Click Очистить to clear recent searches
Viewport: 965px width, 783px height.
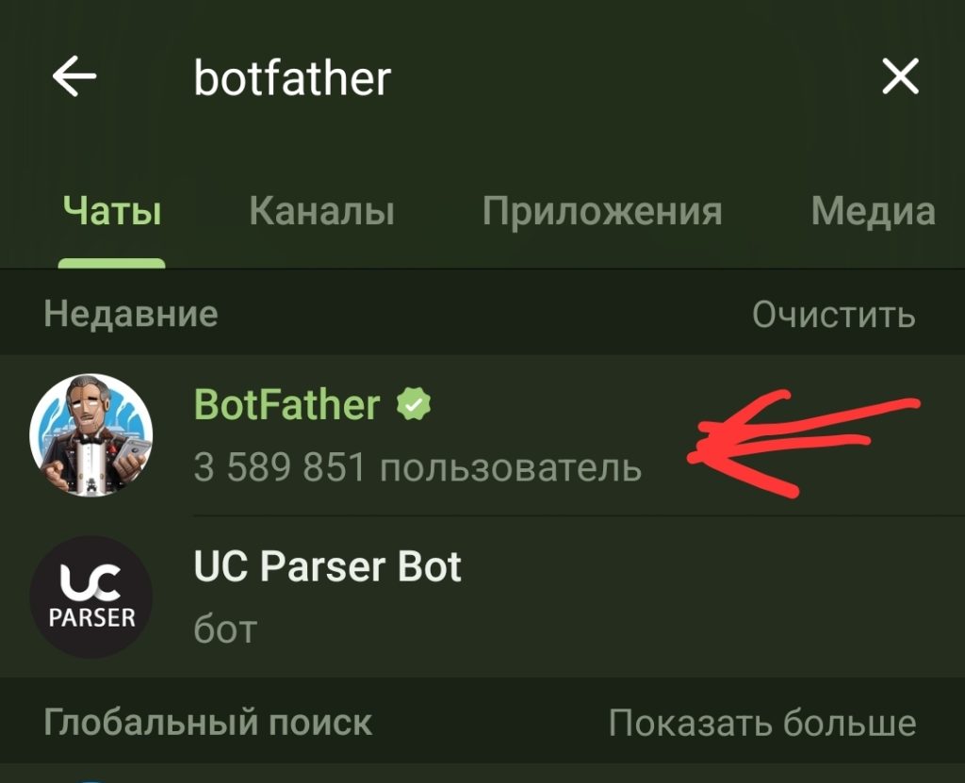[834, 315]
